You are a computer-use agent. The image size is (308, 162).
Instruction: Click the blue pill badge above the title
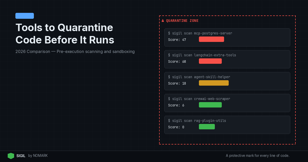(25, 16)
